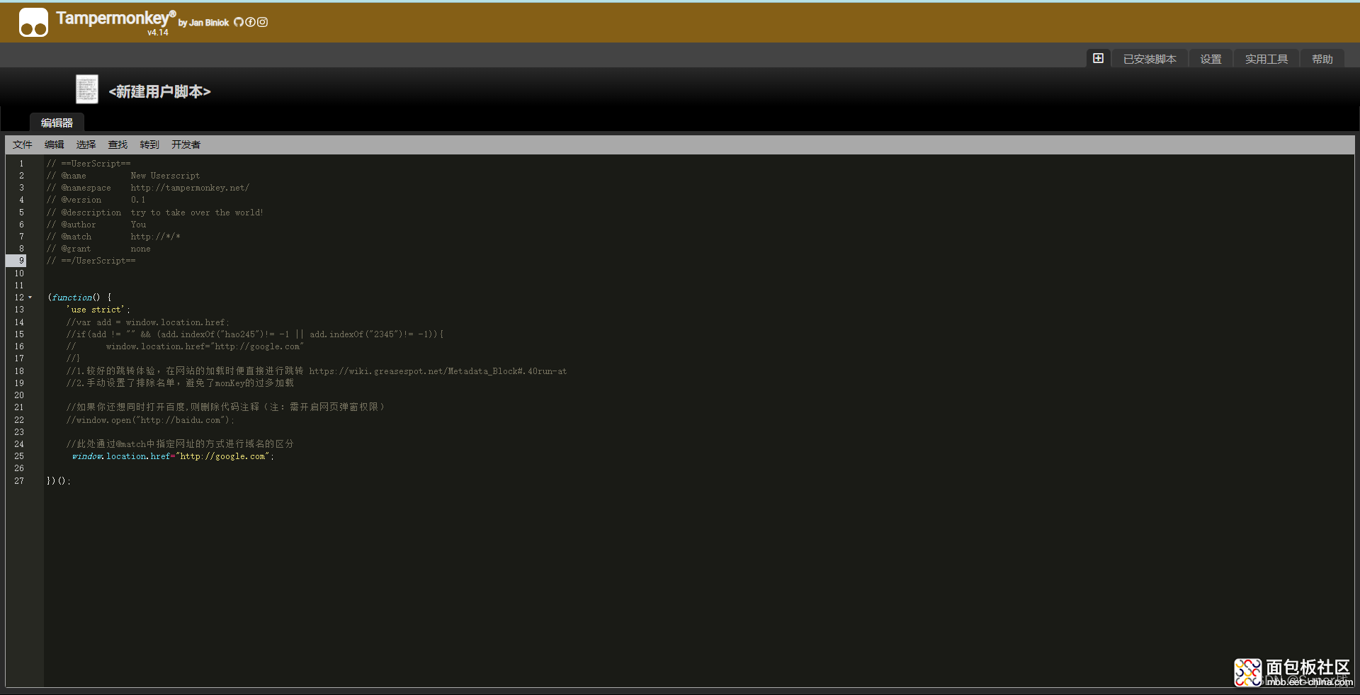1360x695 pixels.
Task: Open the 编辑 menu
Action: pos(55,145)
